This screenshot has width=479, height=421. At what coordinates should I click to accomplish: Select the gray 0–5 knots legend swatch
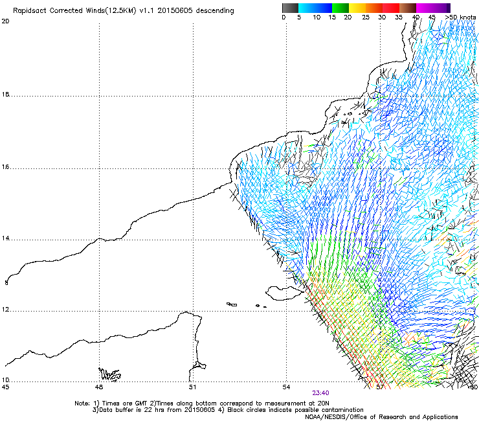pos(290,8)
